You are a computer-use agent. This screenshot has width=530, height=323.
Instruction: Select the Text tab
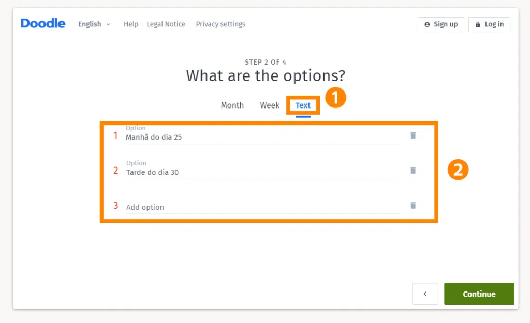click(x=303, y=105)
